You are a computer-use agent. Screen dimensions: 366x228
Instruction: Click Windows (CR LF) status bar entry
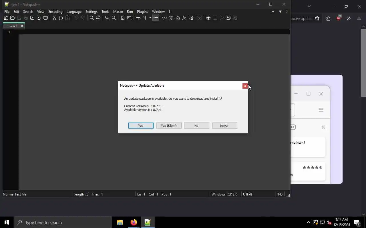coord(224,194)
